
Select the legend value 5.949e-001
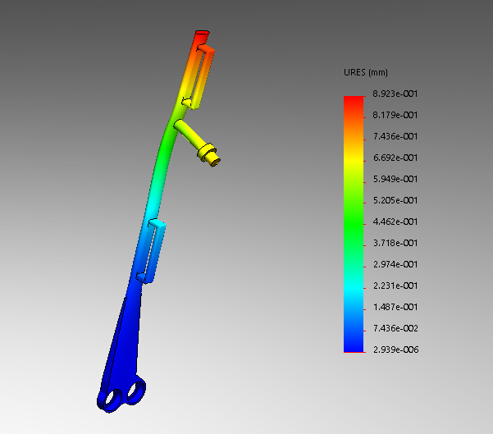click(395, 179)
